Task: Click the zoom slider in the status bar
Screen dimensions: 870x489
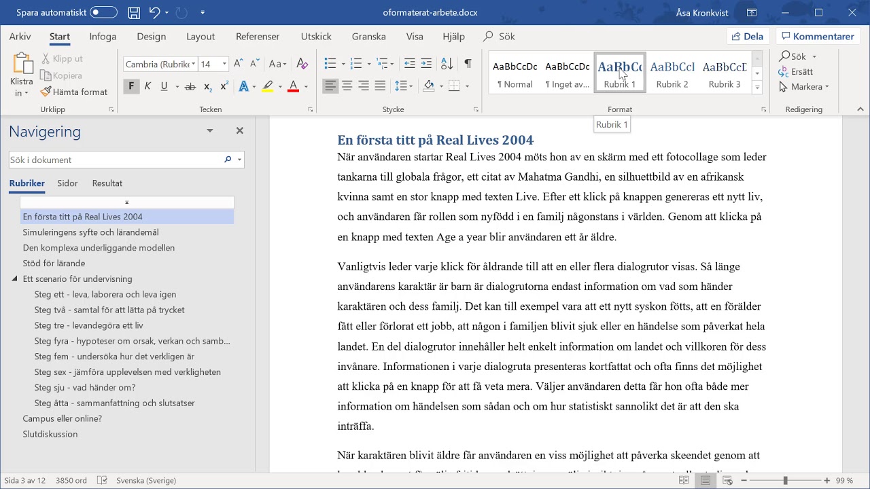Action: pos(785,480)
